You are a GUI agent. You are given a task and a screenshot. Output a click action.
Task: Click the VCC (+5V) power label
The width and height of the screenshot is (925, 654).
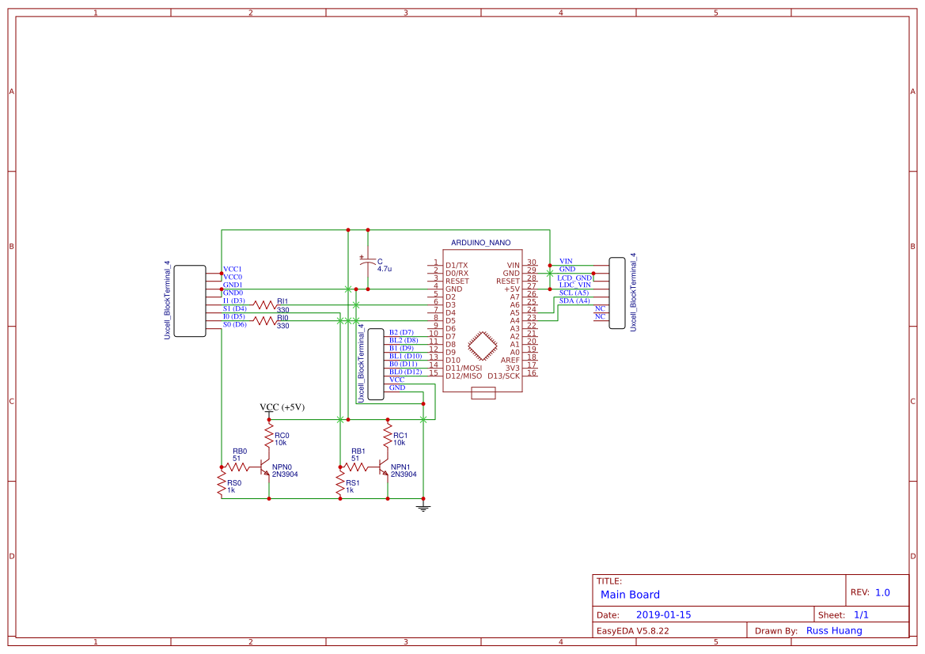(282, 406)
